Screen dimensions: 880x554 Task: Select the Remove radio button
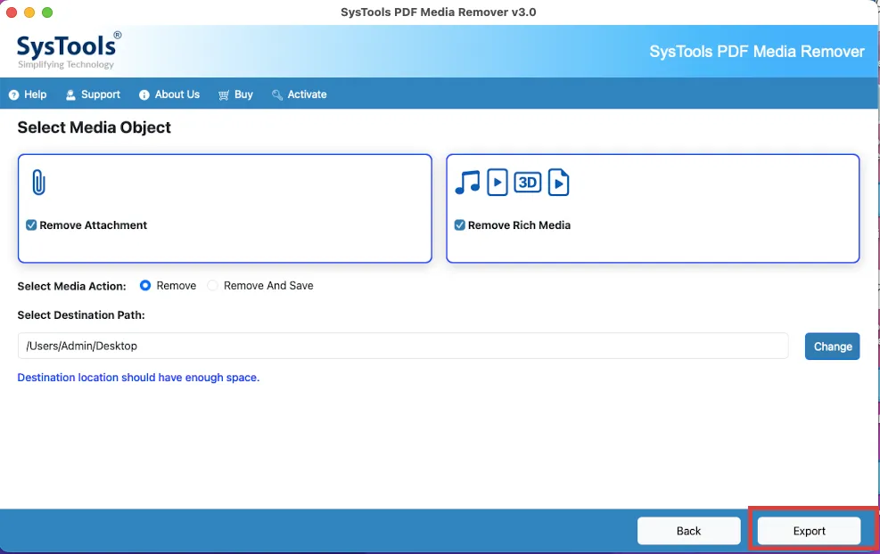[x=145, y=285]
